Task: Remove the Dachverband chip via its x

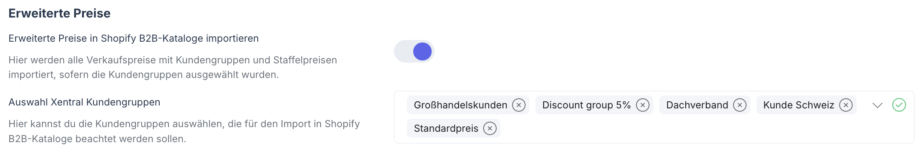Action: click(740, 105)
